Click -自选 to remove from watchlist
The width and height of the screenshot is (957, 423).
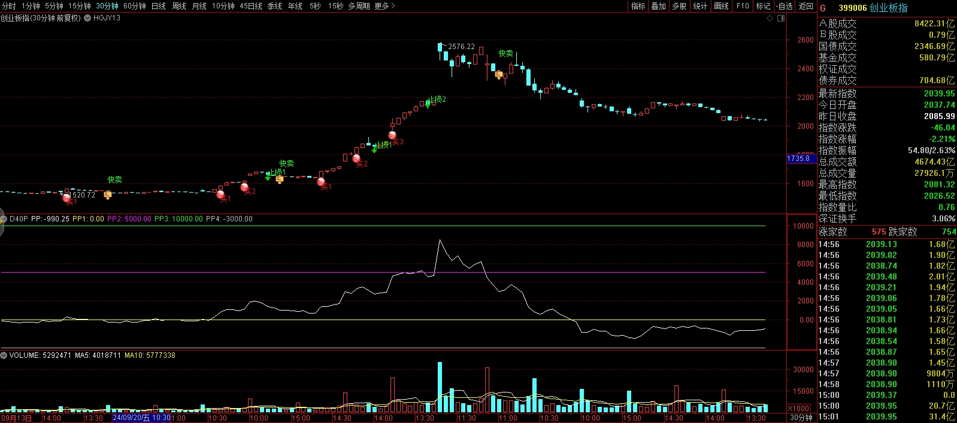[785, 6]
